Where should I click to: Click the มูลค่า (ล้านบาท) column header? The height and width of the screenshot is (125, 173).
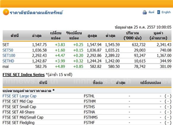coord(158,35)
